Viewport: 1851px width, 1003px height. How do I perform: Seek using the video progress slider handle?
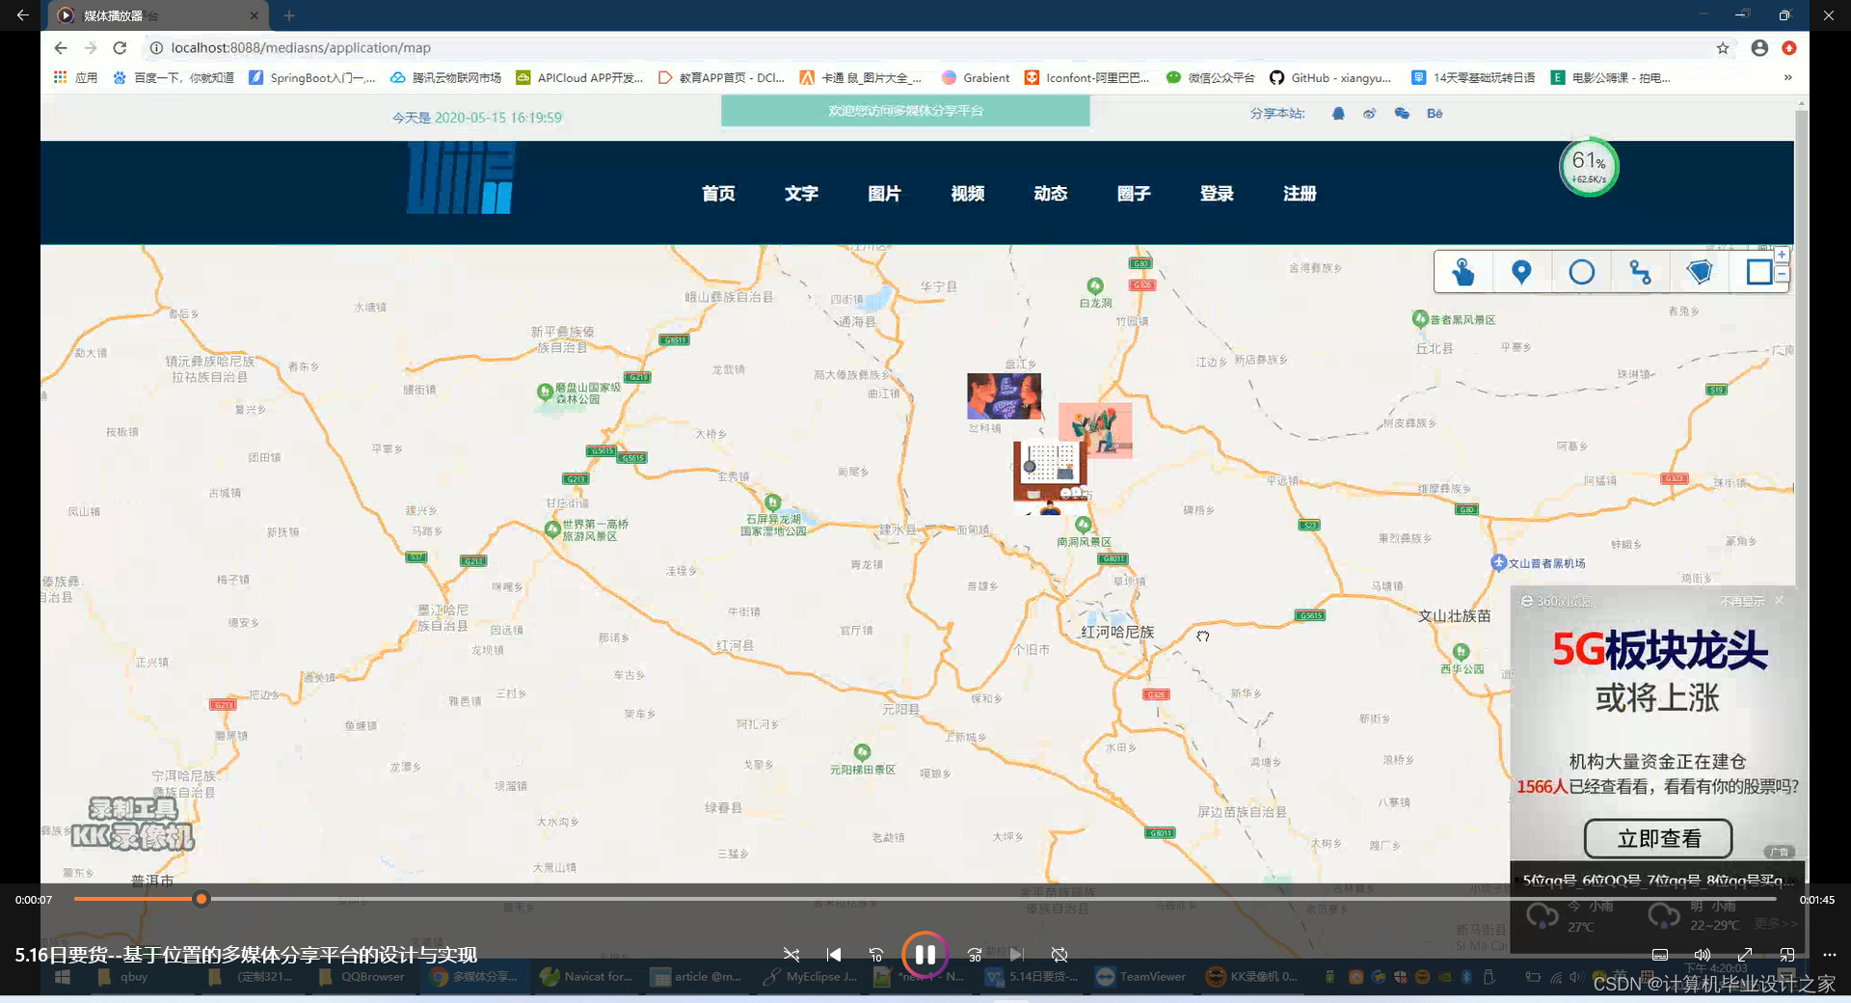click(201, 899)
